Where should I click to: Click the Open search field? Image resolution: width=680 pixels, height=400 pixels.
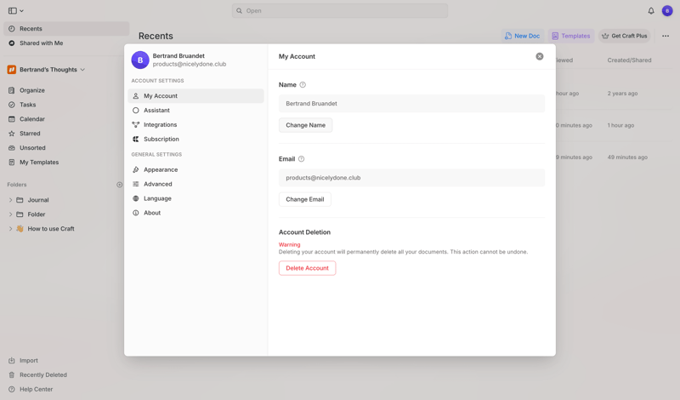[x=340, y=11]
